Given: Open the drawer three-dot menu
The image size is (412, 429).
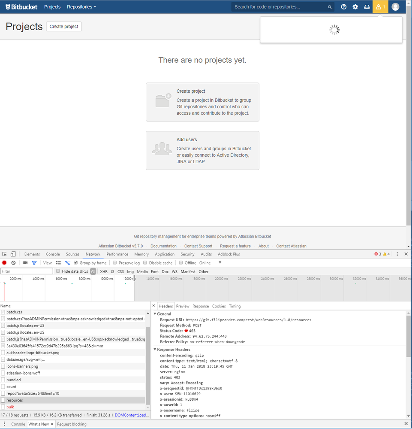Looking at the screenshot, I should [4, 424].
